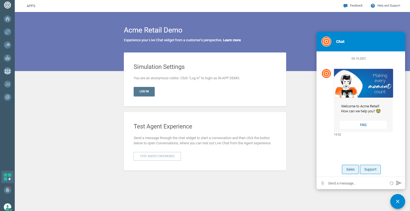Open the emoji picker in chat
Viewport: 410px width, 211px height.
coord(391,183)
